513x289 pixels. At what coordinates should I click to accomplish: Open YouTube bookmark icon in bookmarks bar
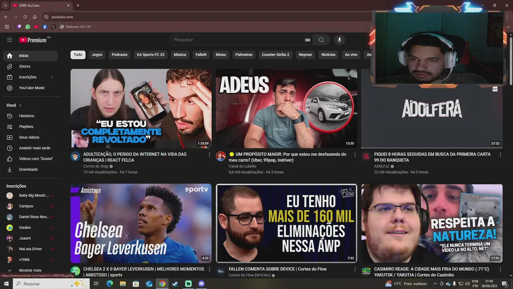pyautogui.click(x=36, y=27)
